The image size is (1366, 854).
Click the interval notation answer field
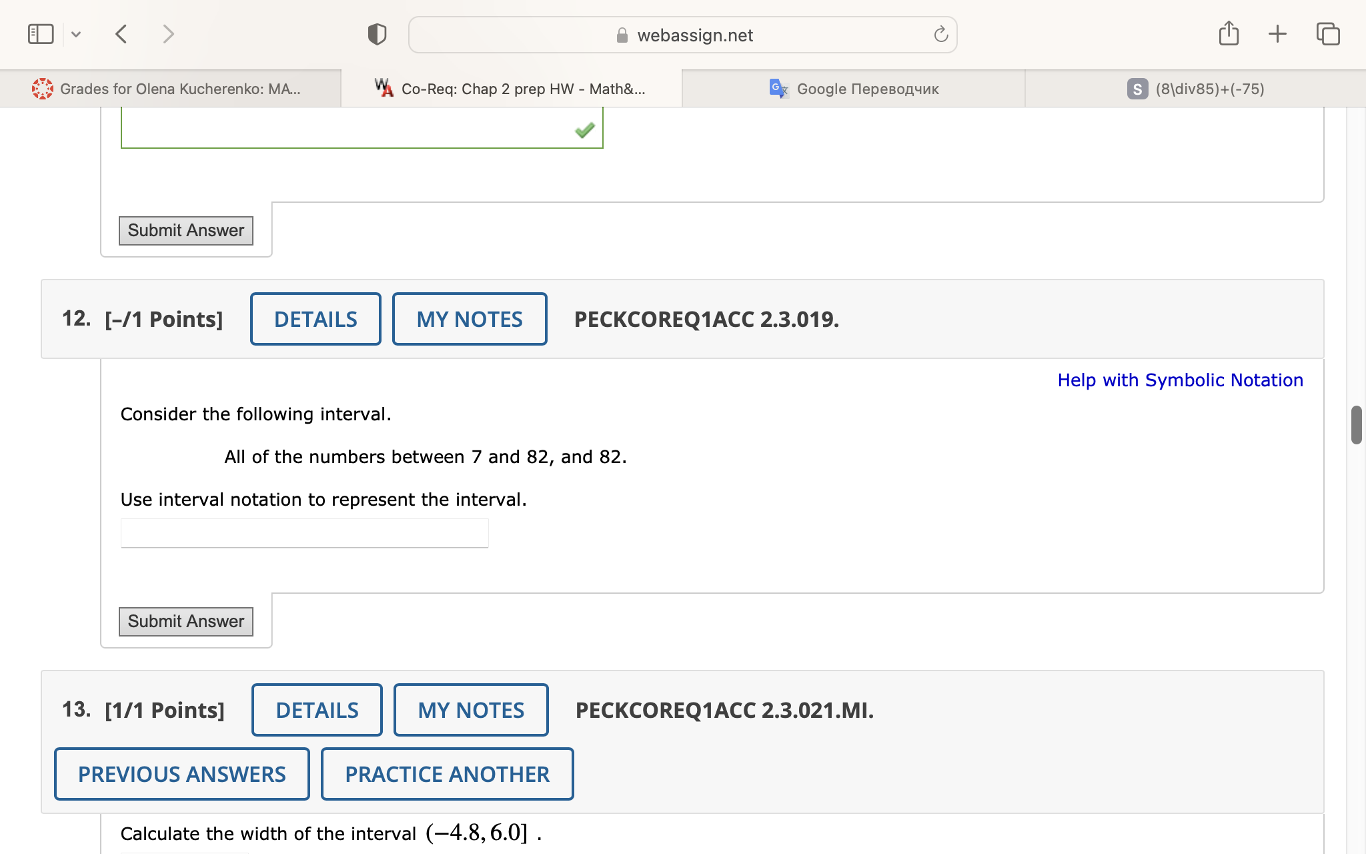point(304,533)
